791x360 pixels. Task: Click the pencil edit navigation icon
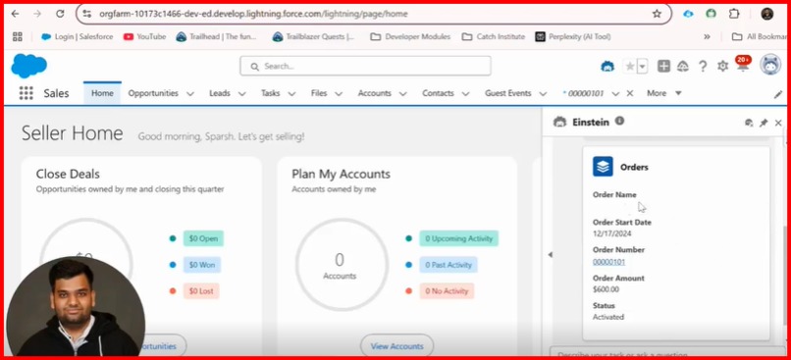pyautogui.click(x=778, y=94)
